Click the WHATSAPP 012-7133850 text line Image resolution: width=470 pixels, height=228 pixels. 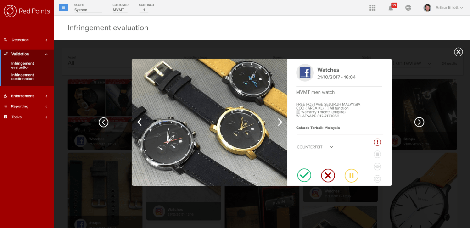(318, 116)
